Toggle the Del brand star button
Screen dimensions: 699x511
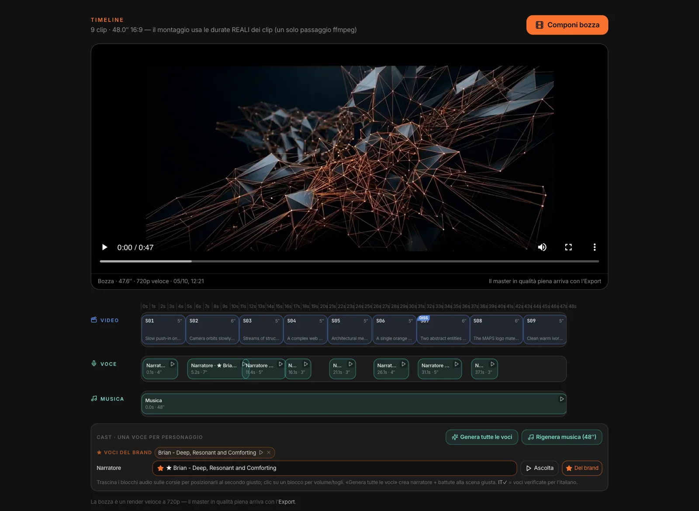coord(582,468)
